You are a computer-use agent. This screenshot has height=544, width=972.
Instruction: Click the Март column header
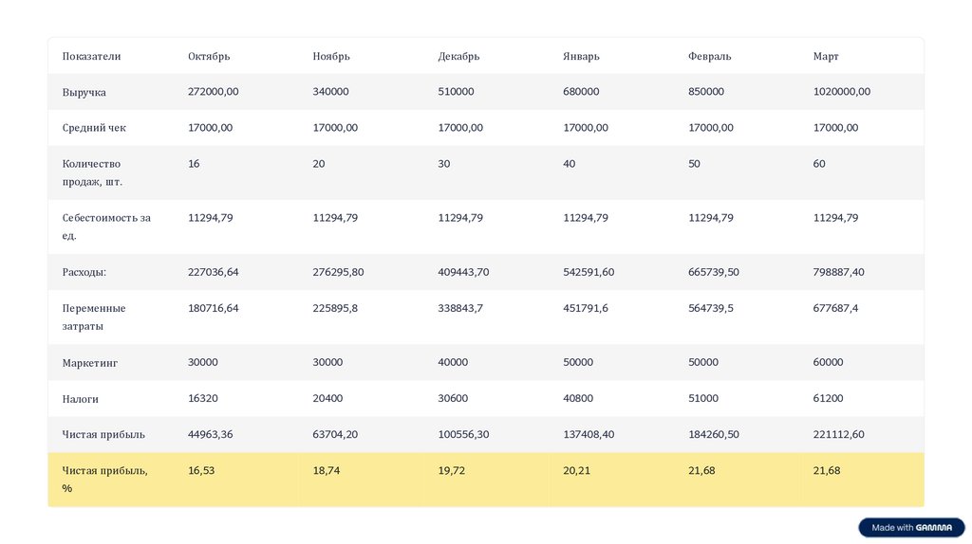826,56
